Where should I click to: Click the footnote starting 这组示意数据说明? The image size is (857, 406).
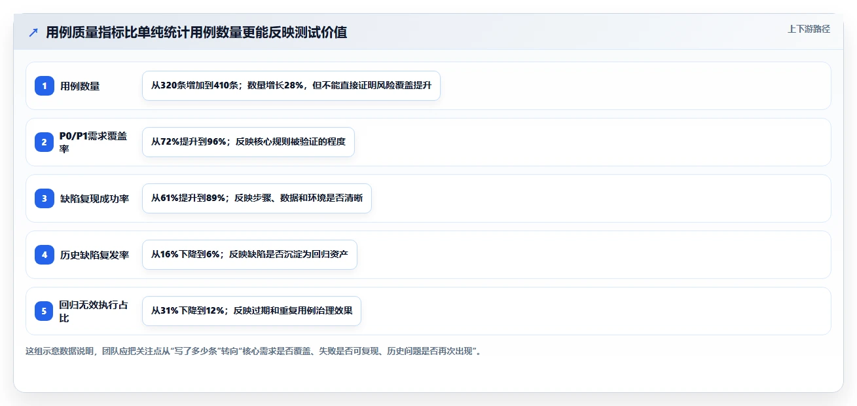255,351
